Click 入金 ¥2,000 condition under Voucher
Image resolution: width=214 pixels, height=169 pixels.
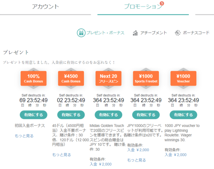(x=175, y=155)
